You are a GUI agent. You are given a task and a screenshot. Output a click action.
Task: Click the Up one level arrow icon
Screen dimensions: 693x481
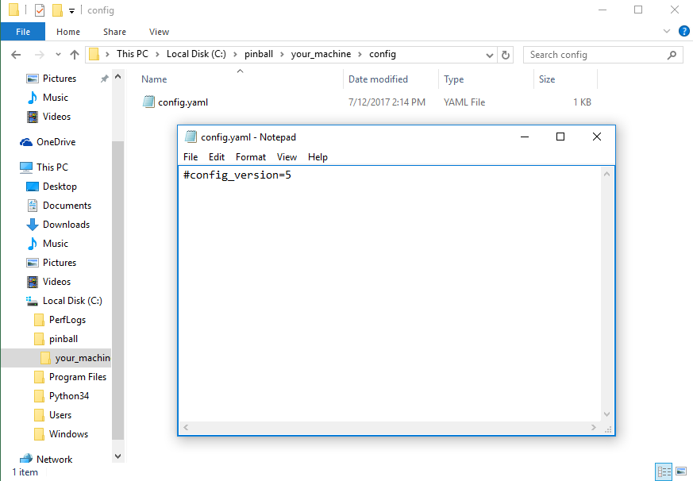[x=75, y=55]
